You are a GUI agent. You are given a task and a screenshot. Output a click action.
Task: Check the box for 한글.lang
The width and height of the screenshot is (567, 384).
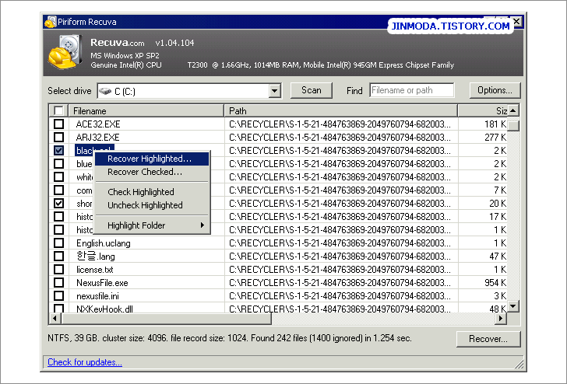(x=58, y=257)
